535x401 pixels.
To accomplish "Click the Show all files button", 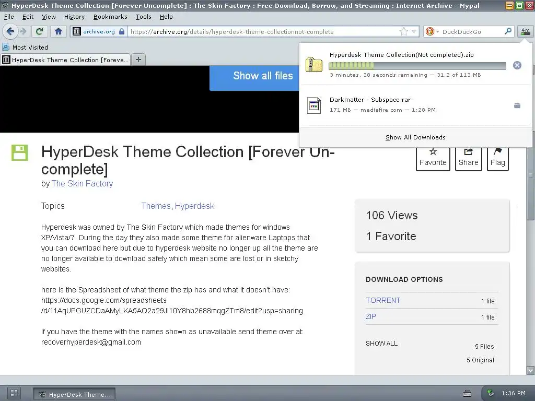I will [254, 78].
